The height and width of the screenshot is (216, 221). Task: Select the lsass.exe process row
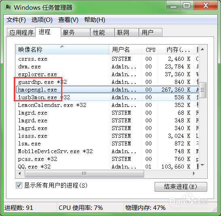(x=107, y=136)
